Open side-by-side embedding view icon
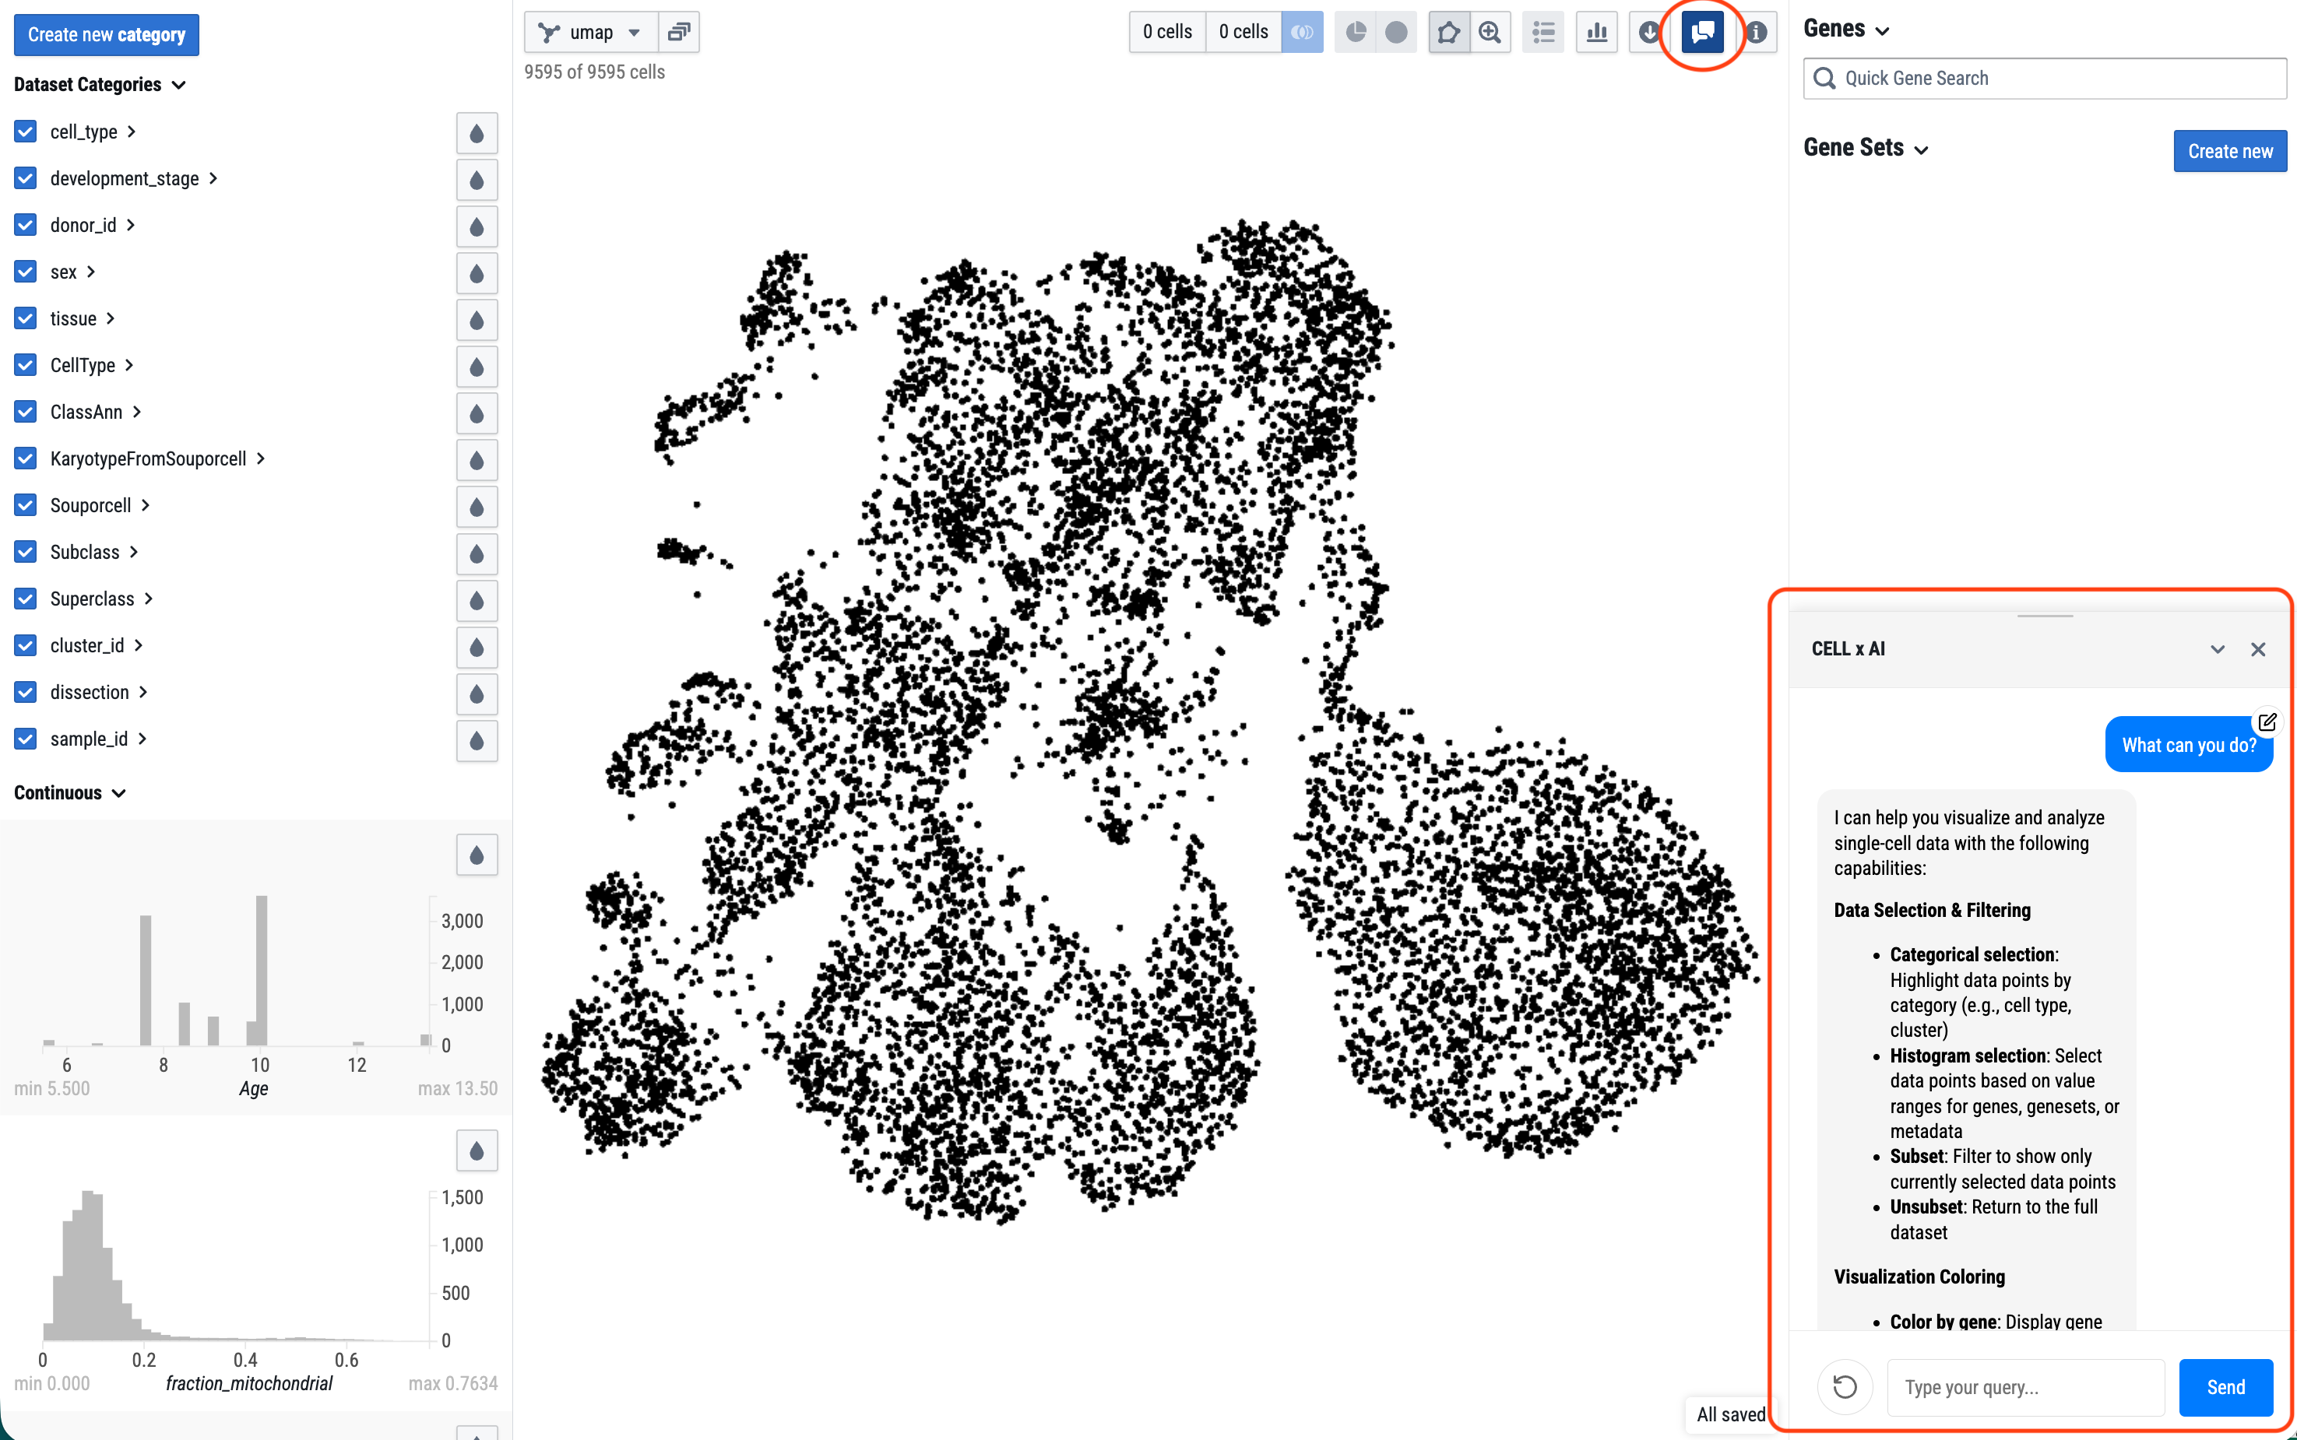Viewport: 2297px width, 1440px height. pos(678,33)
